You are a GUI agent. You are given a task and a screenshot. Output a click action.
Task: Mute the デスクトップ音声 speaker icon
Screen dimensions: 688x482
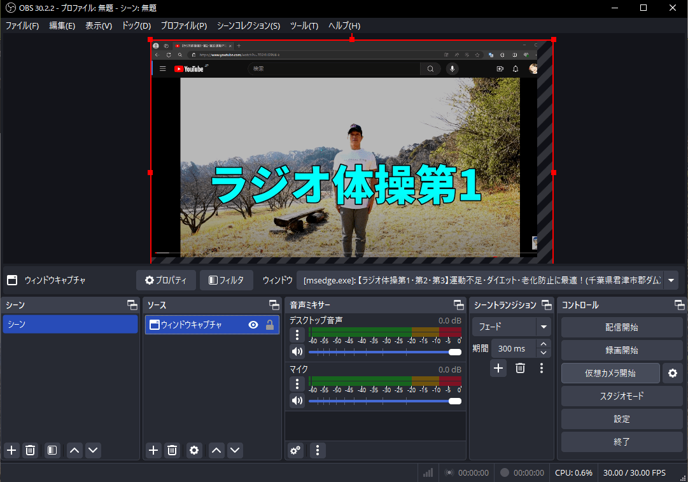click(x=297, y=351)
